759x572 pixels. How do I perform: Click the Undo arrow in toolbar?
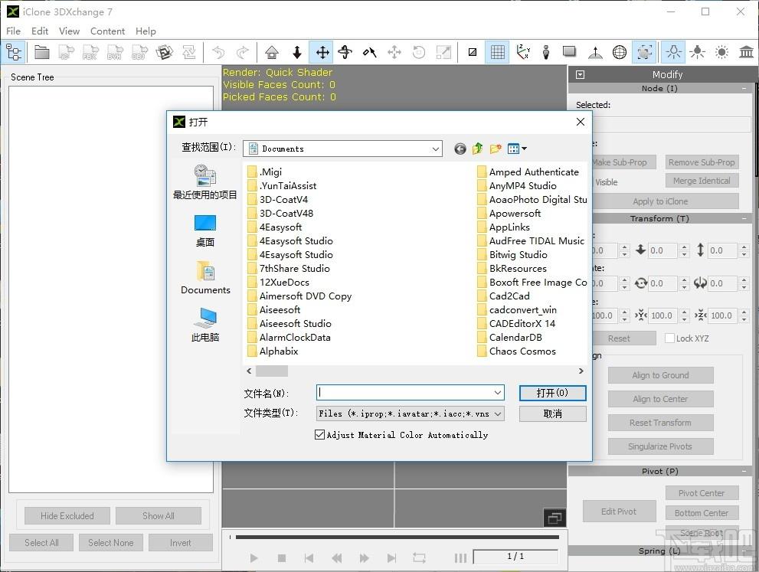[219, 52]
